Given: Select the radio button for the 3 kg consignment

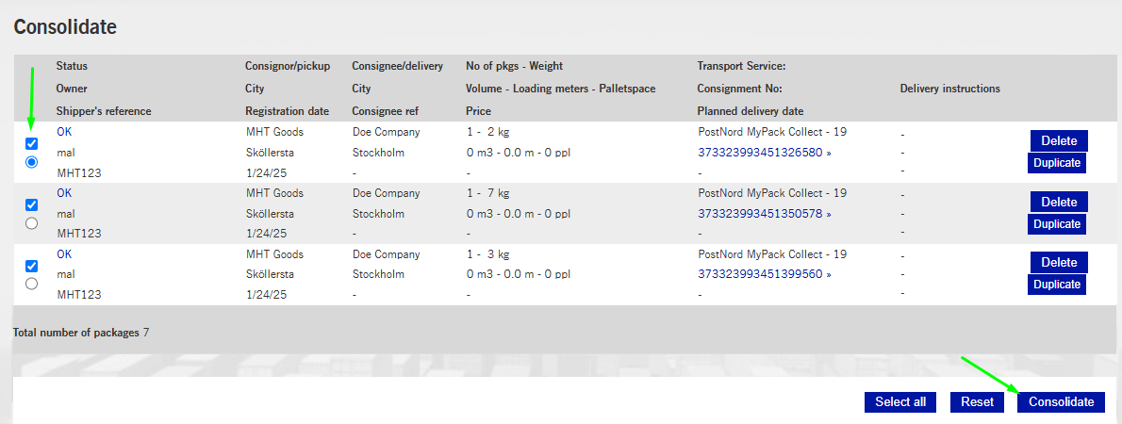Looking at the screenshot, I should tap(31, 284).
